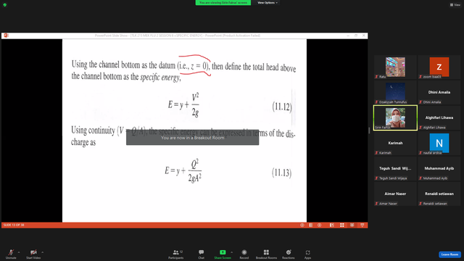Dismiss 'You are now in a Breakout Room' notice
Screen dimensions: 464x261
192,138
